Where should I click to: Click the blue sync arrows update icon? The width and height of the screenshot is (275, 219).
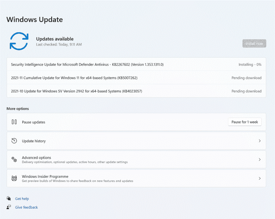(19, 41)
